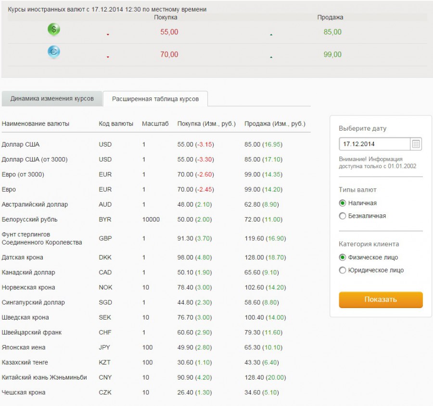
Task: Click the Норвежская крона row name
Action: 28,287
